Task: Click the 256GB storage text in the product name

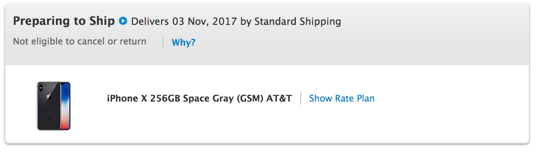Action: (166, 99)
